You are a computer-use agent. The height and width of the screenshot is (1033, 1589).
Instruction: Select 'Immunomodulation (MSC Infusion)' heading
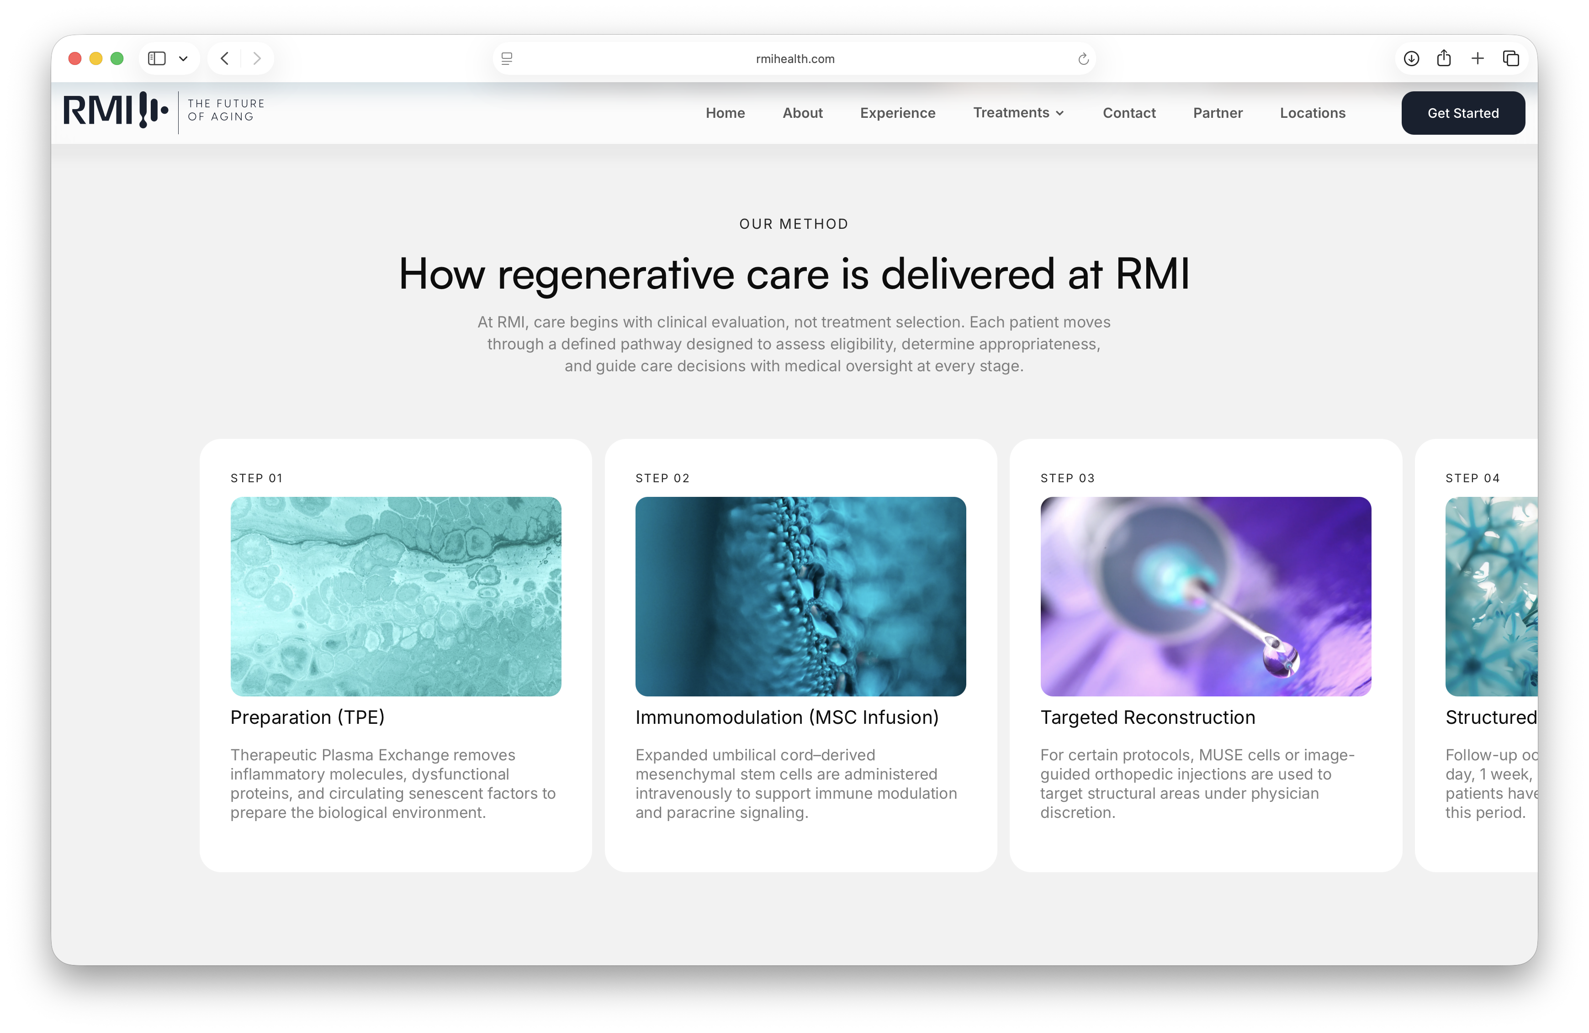coord(787,717)
